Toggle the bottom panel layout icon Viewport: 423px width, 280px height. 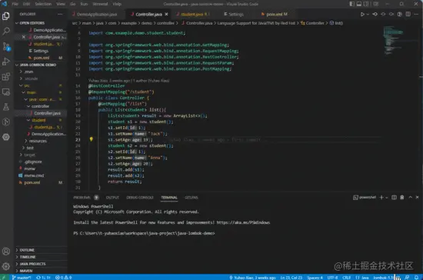pos(359,4)
